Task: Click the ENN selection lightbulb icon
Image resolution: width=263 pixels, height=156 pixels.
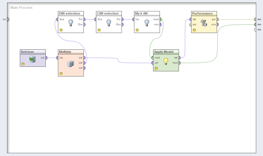Action: coord(71,23)
